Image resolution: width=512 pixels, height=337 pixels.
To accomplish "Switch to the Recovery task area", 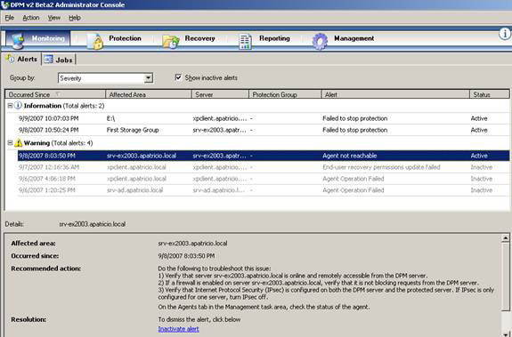I will [x=189, y=41].
